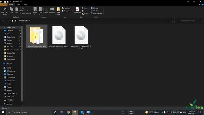The height and width of the screenshot is (115, 204).
Task: Click the Delete ribbon icon
Action: (46, 11)
